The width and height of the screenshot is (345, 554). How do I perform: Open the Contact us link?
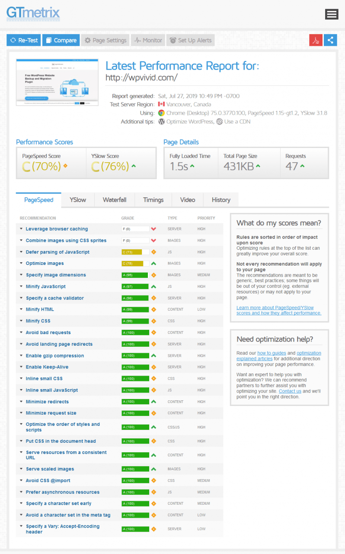click(290, 391)
